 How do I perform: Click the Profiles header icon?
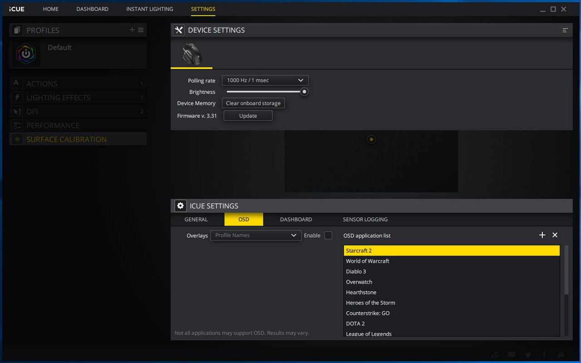(x=17, y=30)
